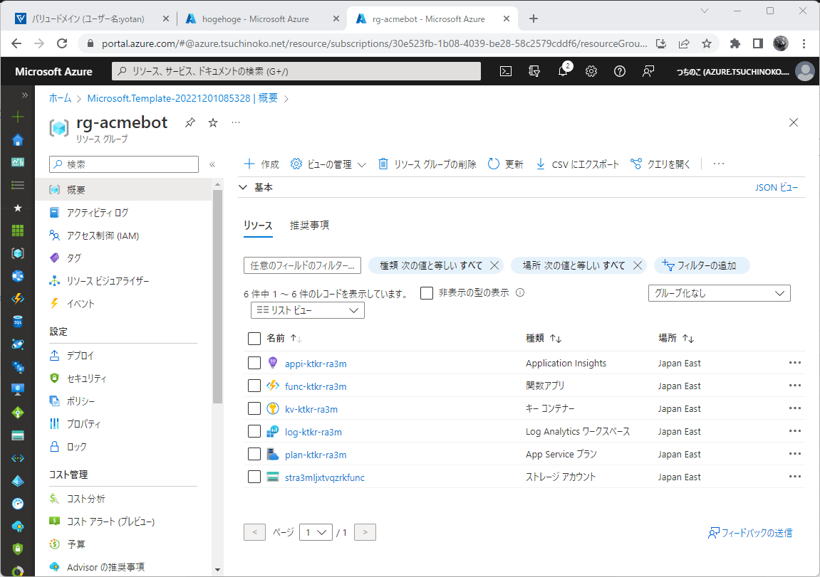Focus the resource menu 検索 box
Viewport: 820px width, 577px height.
click(x=124, y=164)
